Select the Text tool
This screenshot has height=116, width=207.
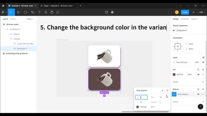(x=39, y=12)
